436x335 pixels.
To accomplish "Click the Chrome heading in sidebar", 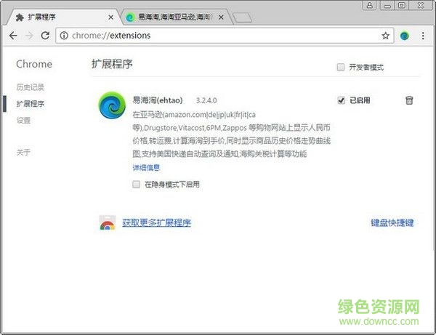I will [x=34, y=64].
